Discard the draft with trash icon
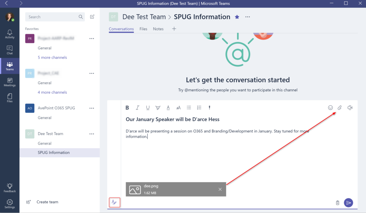 (337, 203)
